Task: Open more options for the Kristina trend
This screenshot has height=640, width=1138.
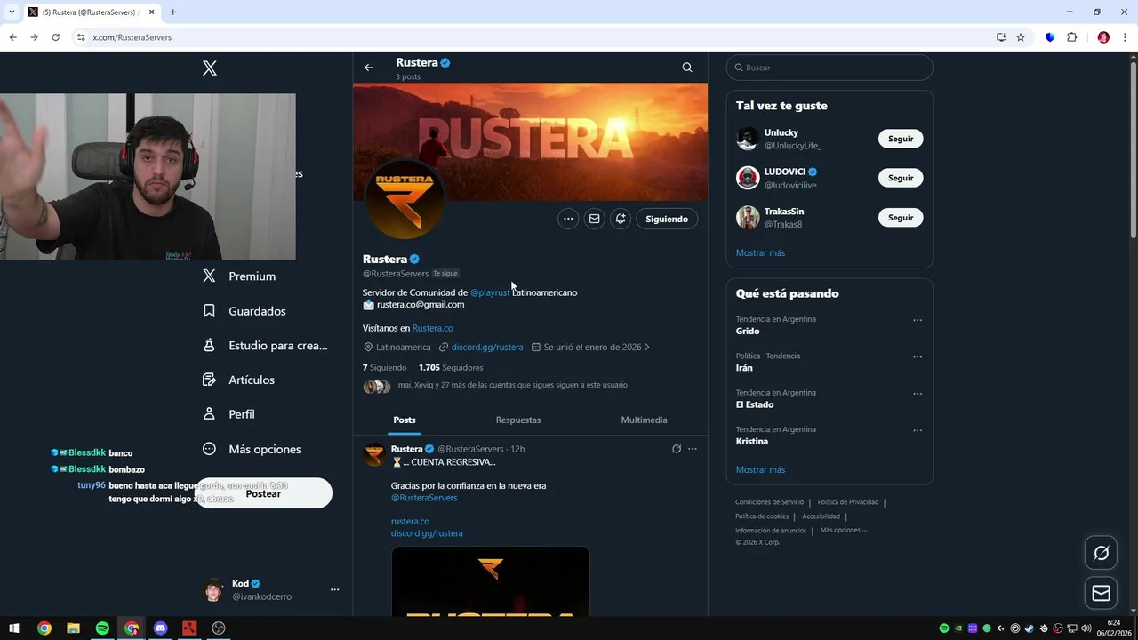Action: point(918,430)
